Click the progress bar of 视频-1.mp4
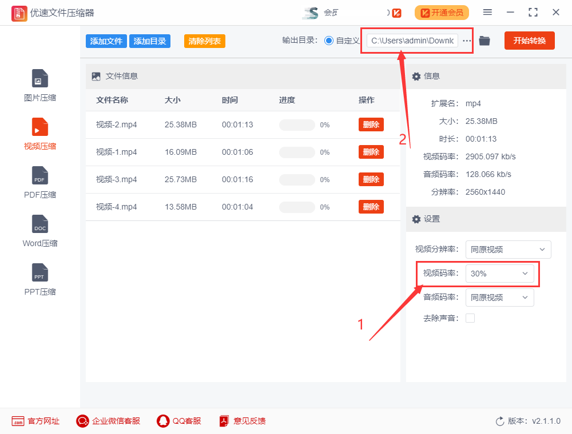This screenshot has width=572, height=434. [296, 152]
